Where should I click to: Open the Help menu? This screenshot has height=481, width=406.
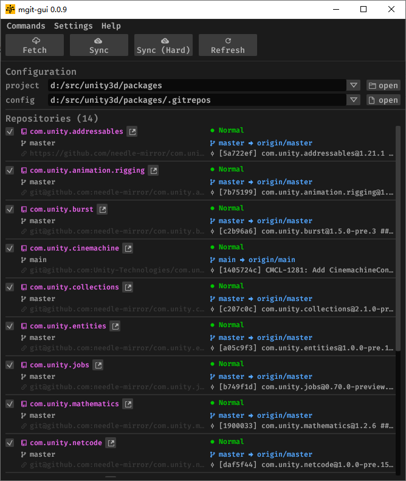click(x=111, y=26)
